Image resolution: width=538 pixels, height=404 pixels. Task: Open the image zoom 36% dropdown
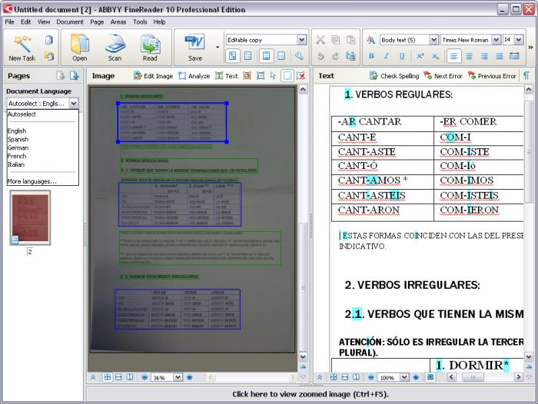point(178,378)
